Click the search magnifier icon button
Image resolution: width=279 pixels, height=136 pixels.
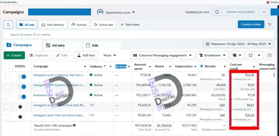coord(8,25)
